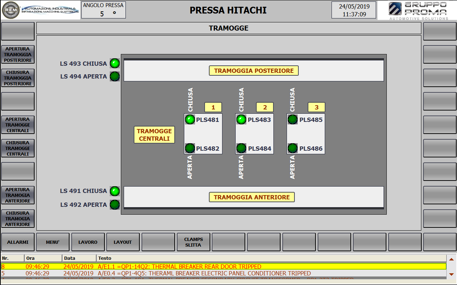The width and height of the screenshot is (457, 285).
Task: Click the REM company logo icon
Action: (x=11, y=10)
